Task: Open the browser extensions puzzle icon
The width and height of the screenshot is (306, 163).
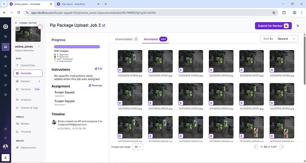Action: [284, 13]
